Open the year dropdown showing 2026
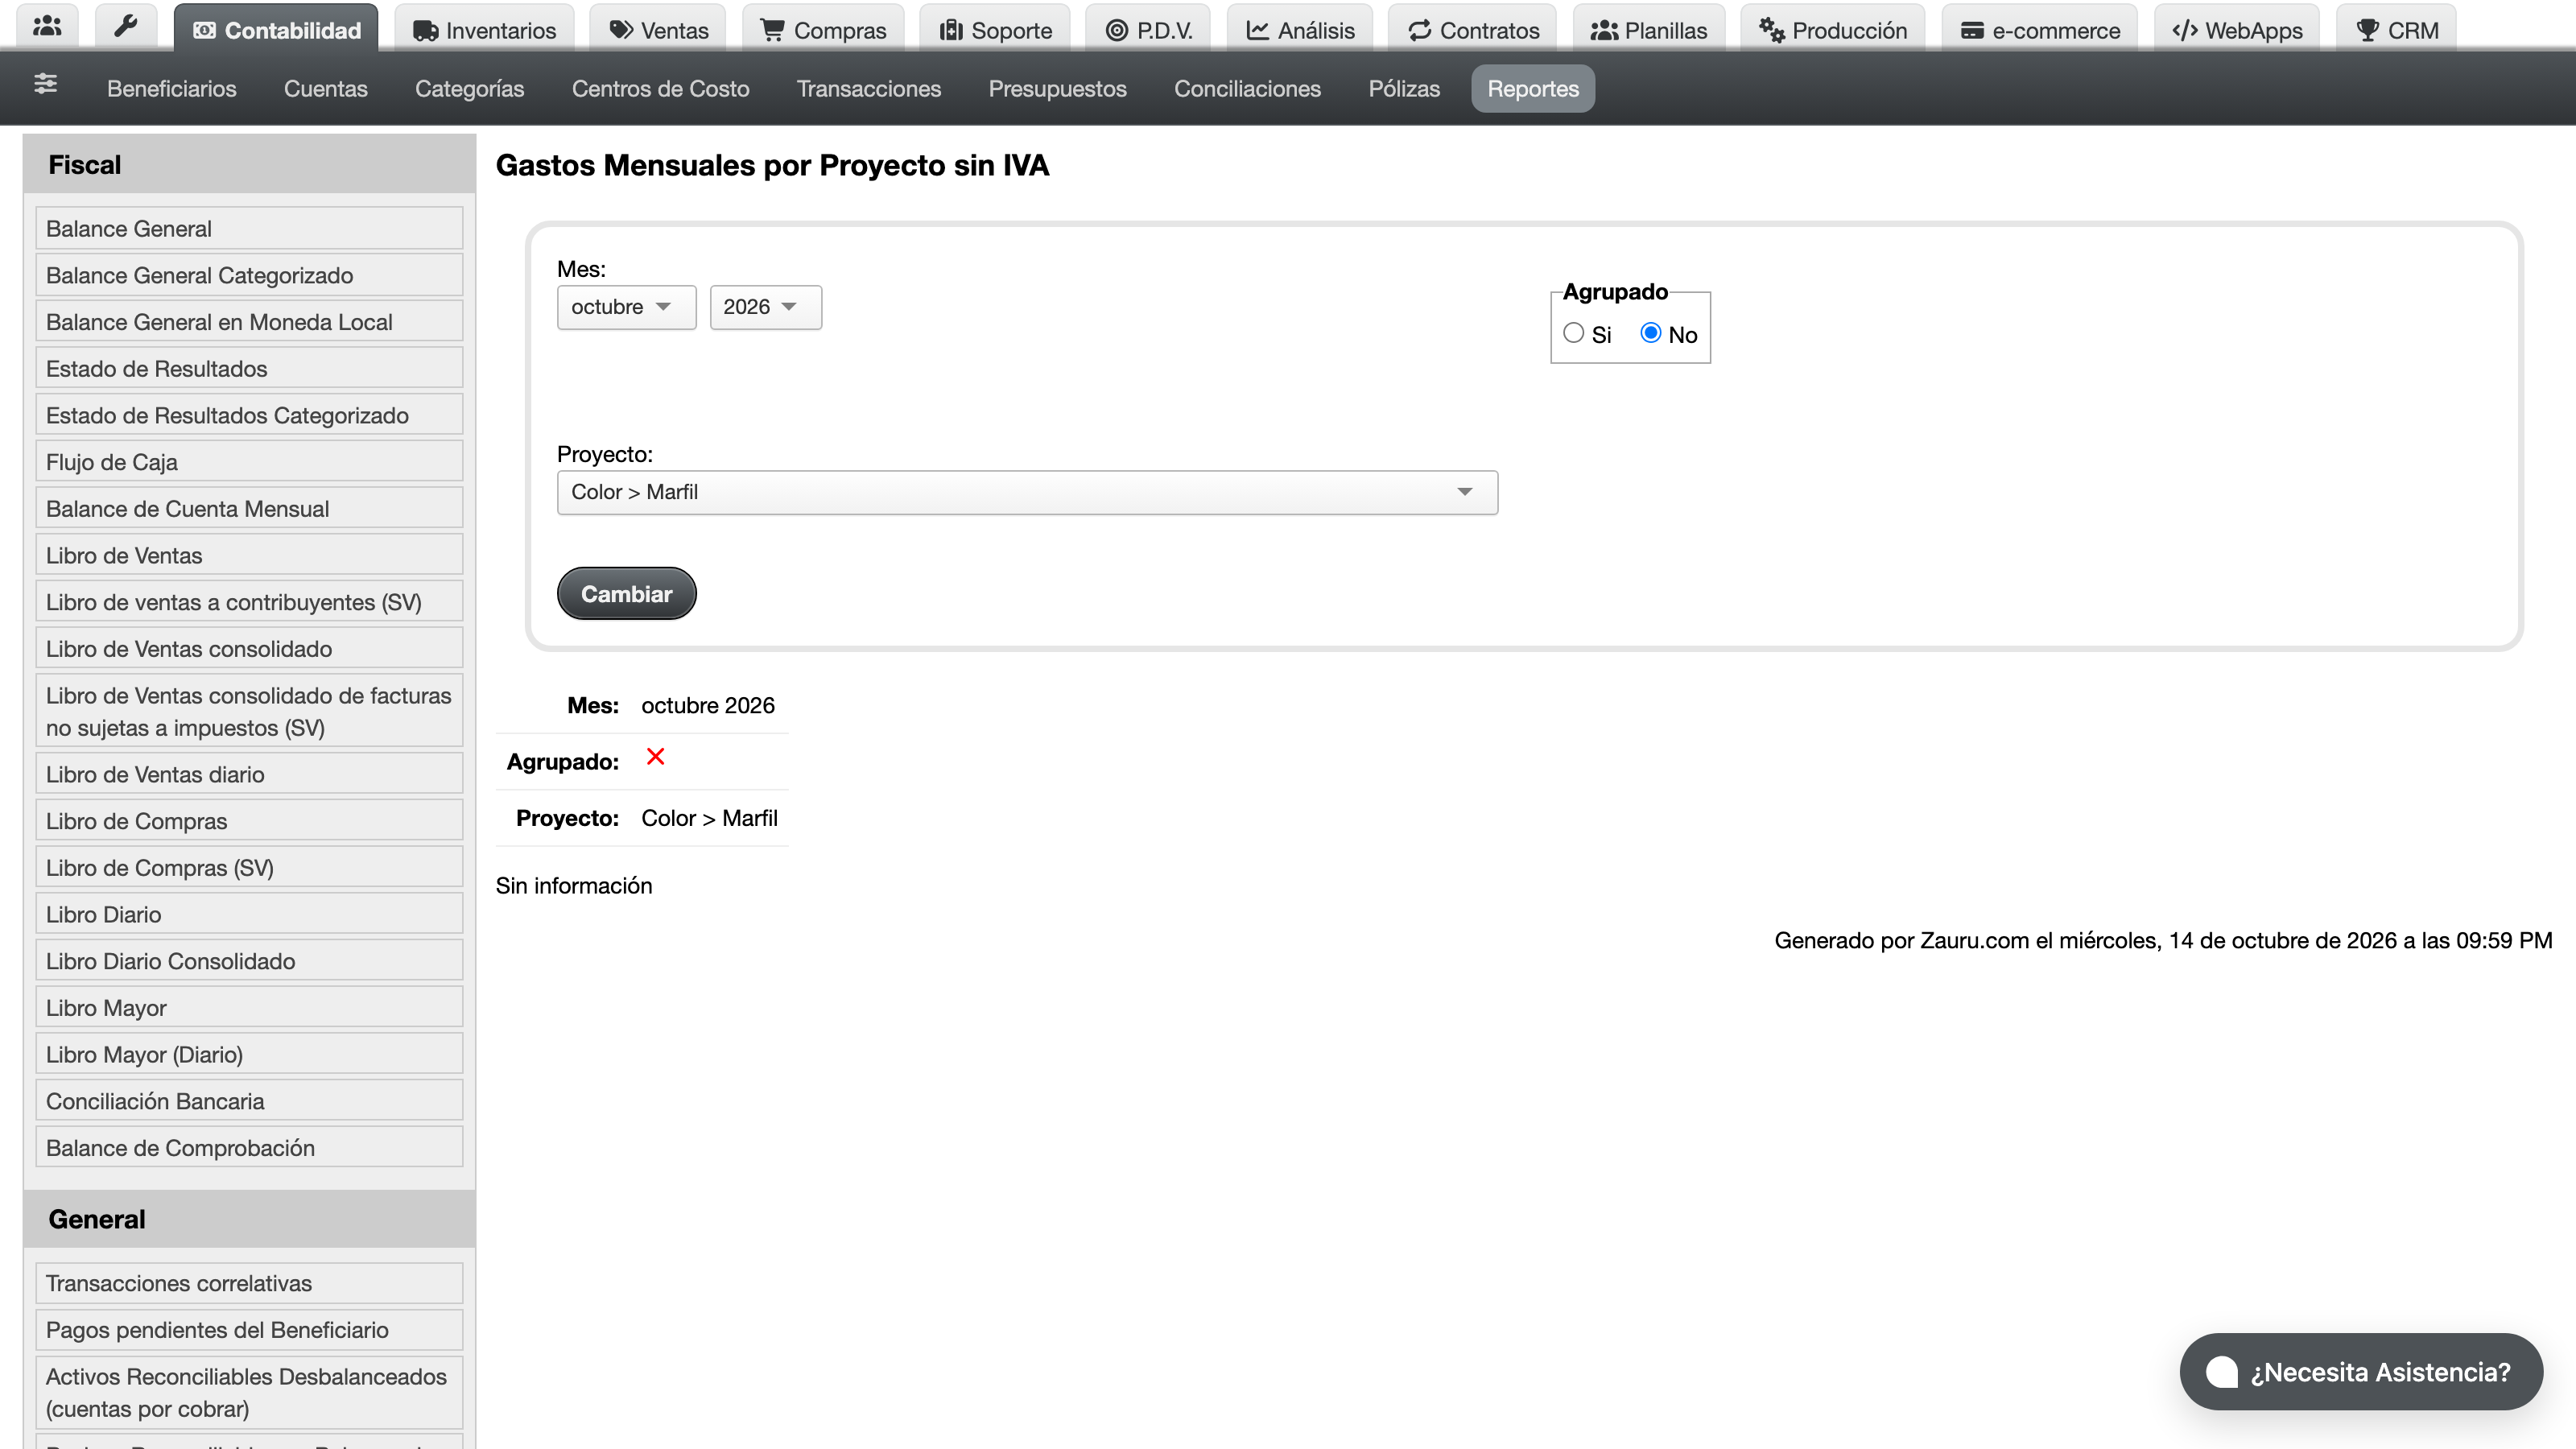 (x=765, y=307)
